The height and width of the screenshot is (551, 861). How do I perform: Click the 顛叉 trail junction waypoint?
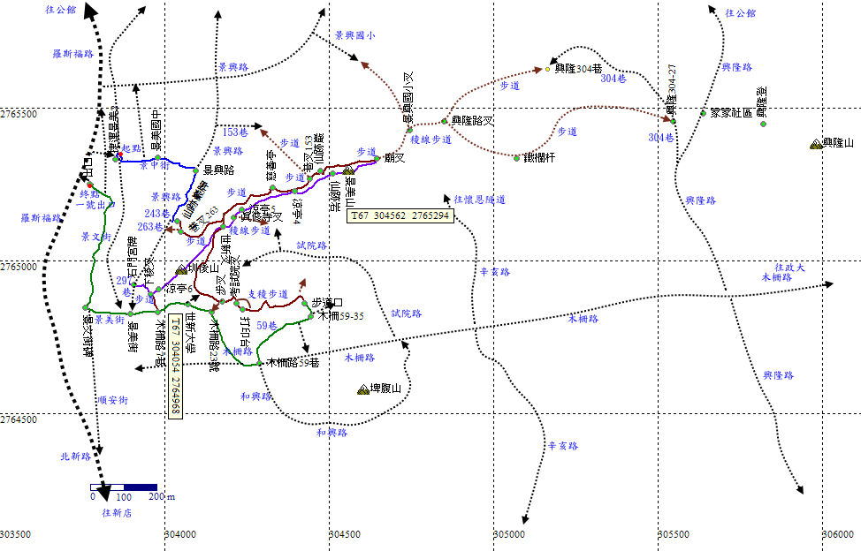tap(377, 159)
